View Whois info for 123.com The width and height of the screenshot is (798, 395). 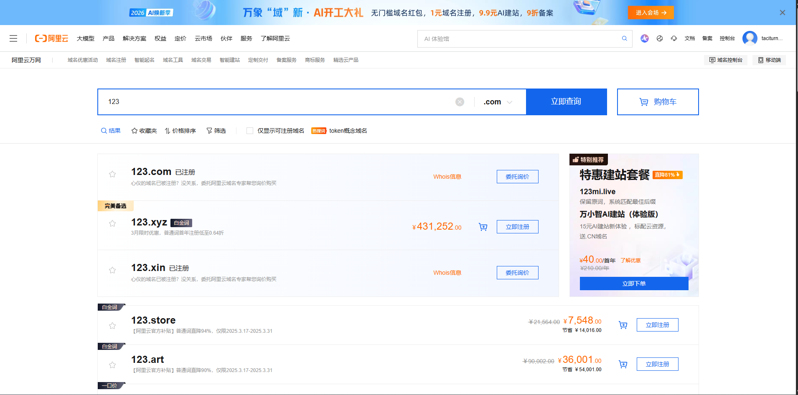[x=447, y=177]
